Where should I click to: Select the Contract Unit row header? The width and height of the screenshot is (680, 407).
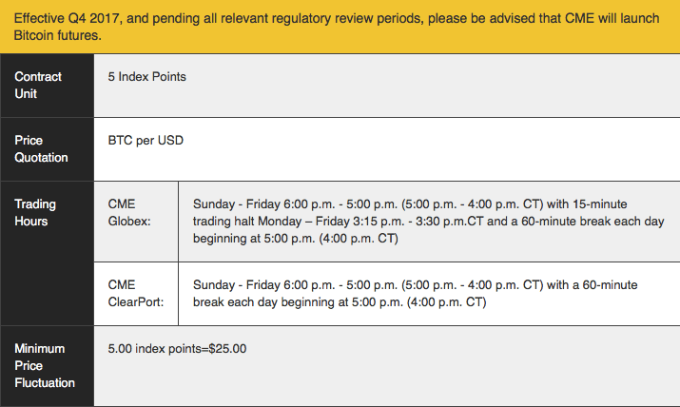coord(47,86)
